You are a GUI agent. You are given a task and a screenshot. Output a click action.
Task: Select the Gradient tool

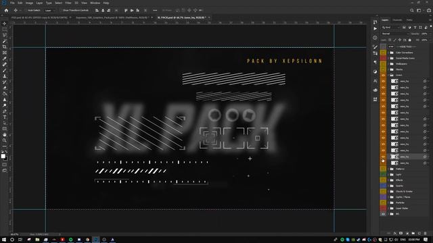point(5,94)
